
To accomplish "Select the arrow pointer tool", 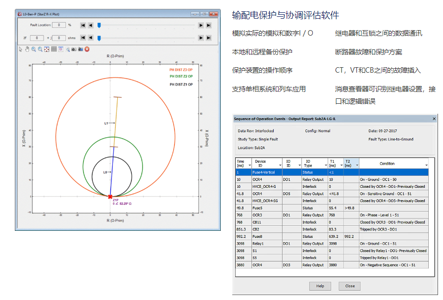I will click(21, 49).
